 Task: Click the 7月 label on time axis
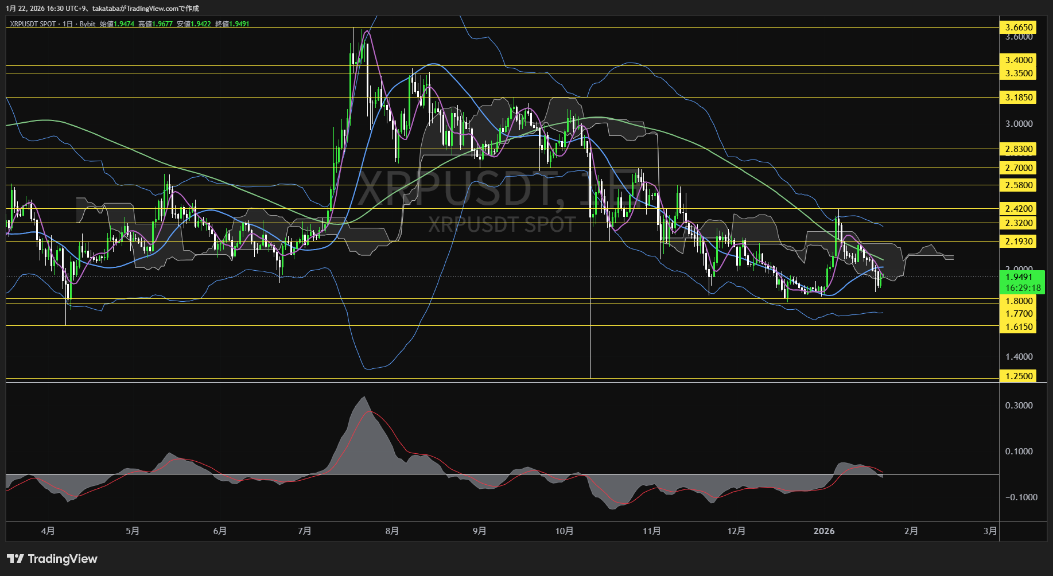[305, 531]
